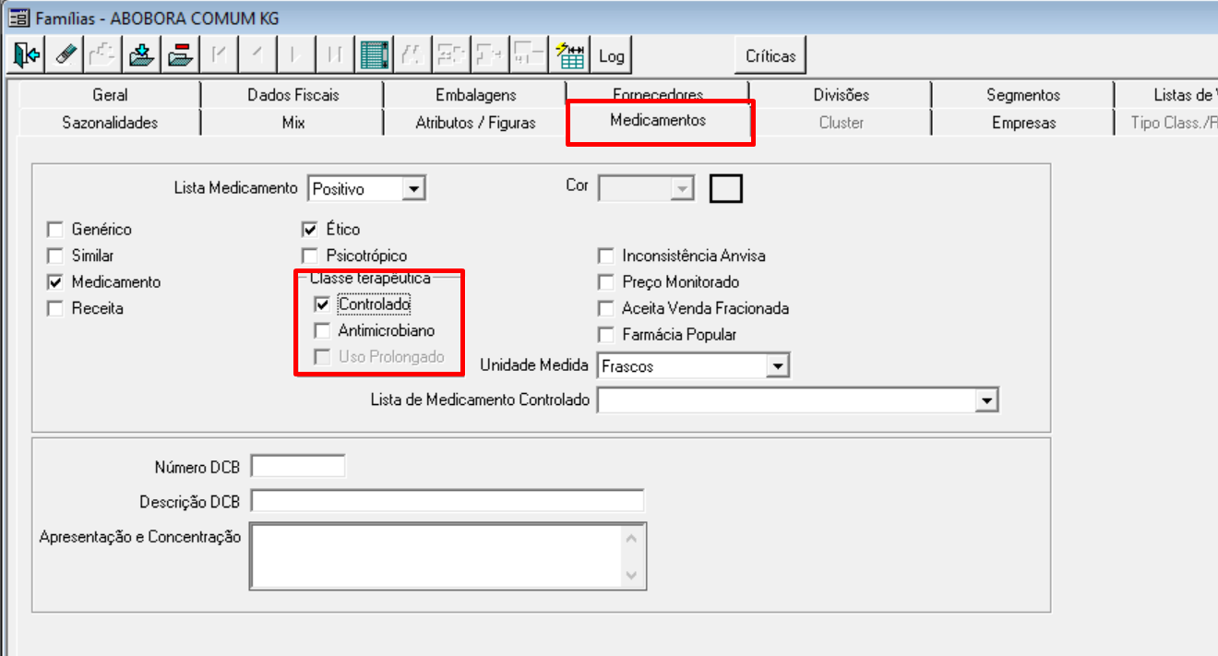Enable the Psicotrópico checkbox
Image resolution: width=1218 pixels, height=656 pixels.
pyautogui.click(x=309, y=256)
